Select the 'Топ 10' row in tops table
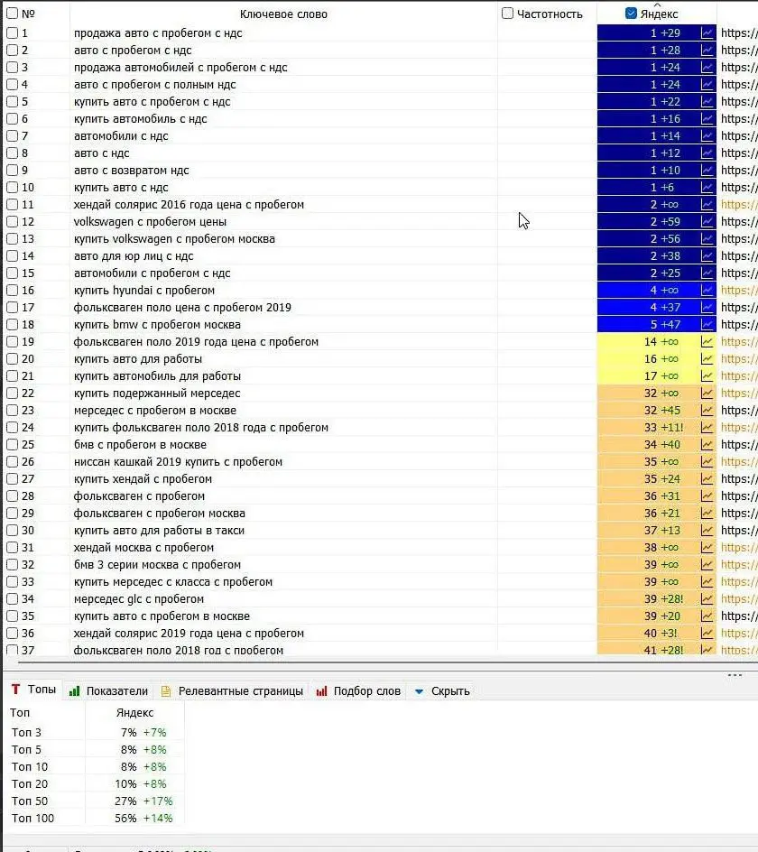This screenshot has height=852, width=758. 27,766
